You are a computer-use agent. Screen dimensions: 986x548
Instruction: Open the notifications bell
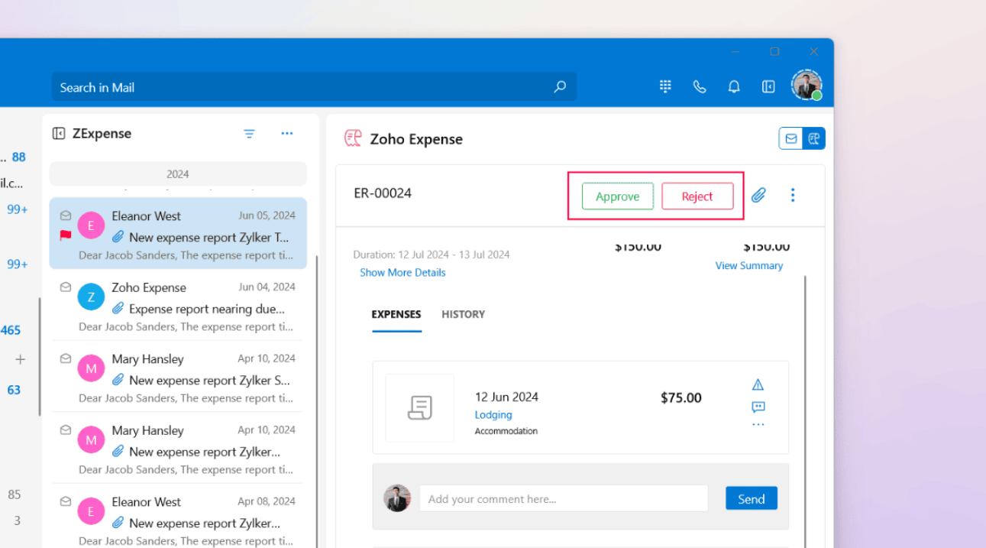tap(734, 86)
